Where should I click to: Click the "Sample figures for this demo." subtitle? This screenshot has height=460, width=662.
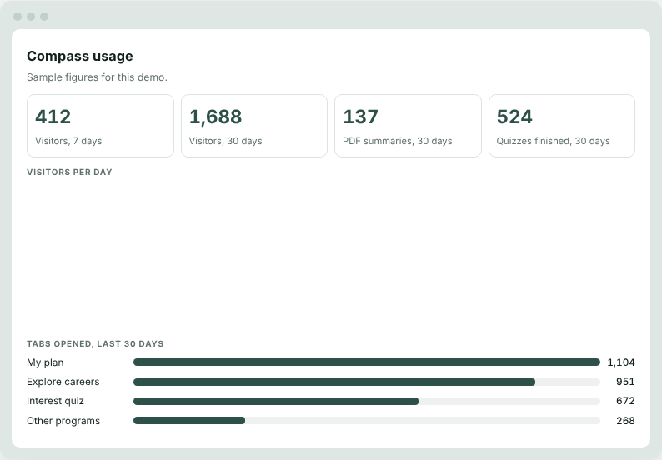pyautogui.click(x=97, y=77)
